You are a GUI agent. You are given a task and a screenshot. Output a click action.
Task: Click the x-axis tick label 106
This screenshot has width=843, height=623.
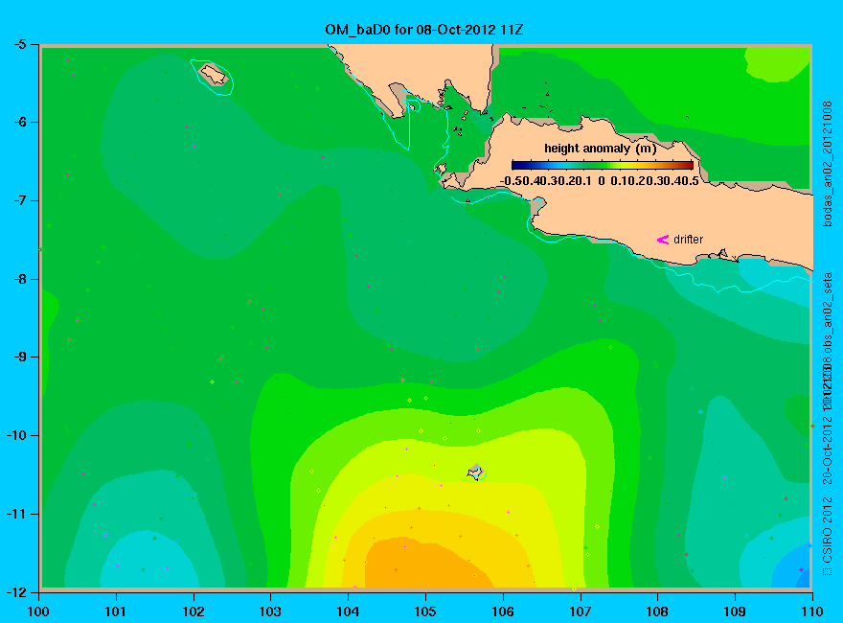tap(503, 611)
